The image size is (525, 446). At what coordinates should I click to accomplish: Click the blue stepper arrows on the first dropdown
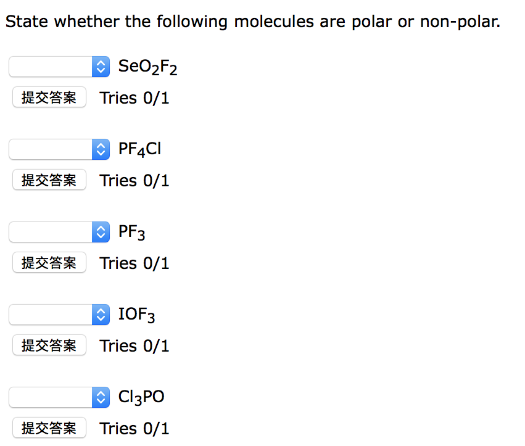tap(100, 67)
